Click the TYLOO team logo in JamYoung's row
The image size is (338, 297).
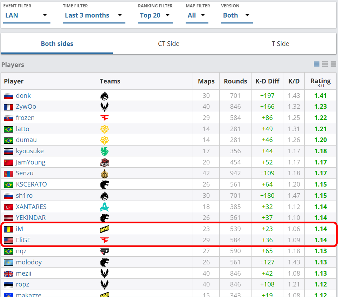[x=104, y=162]
